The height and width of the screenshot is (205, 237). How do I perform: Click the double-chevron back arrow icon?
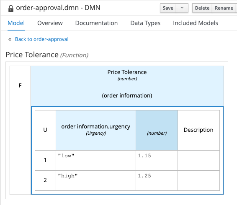click(10, 39)
